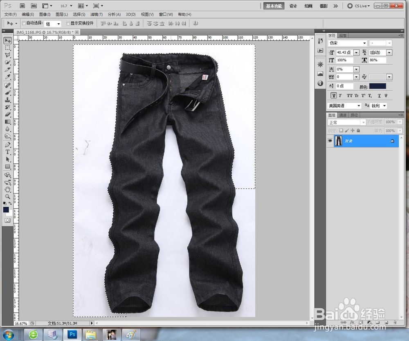Open the leading (自动) dropdown

click(x=389, y=53)
